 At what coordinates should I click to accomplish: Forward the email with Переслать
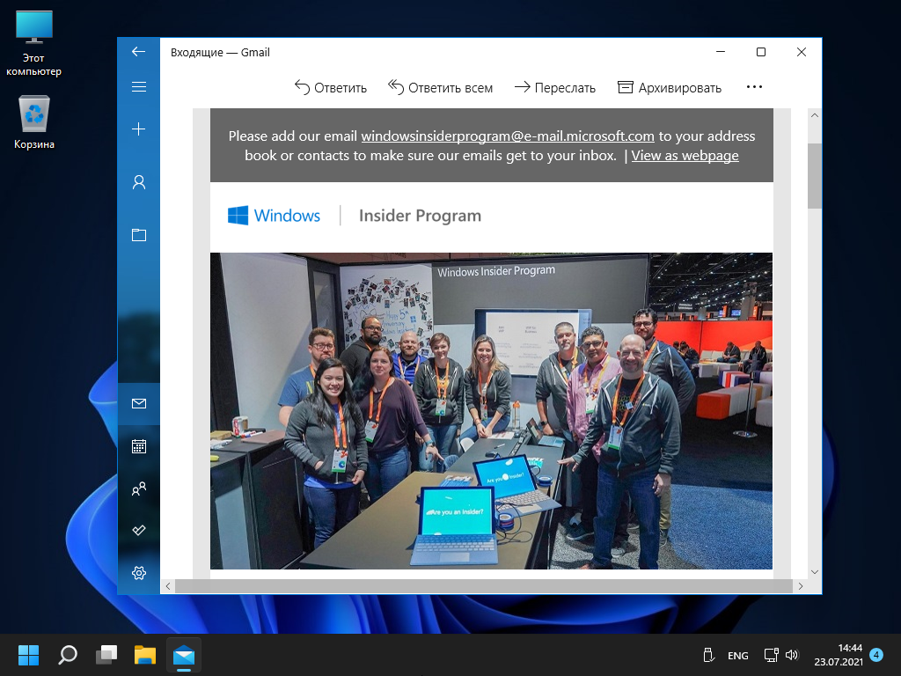[554, 87]
